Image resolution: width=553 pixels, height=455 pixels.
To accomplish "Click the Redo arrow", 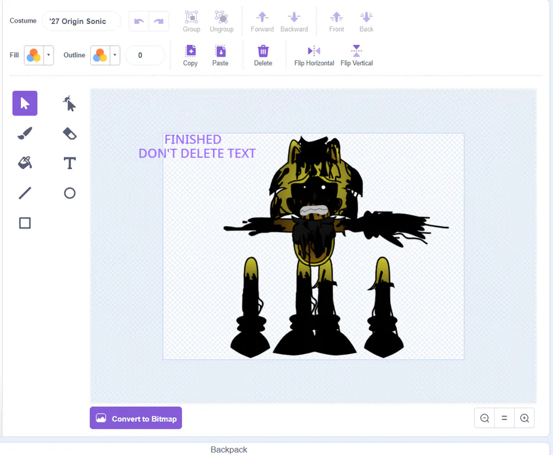I will pyautogui.click(x=159, y=21).
